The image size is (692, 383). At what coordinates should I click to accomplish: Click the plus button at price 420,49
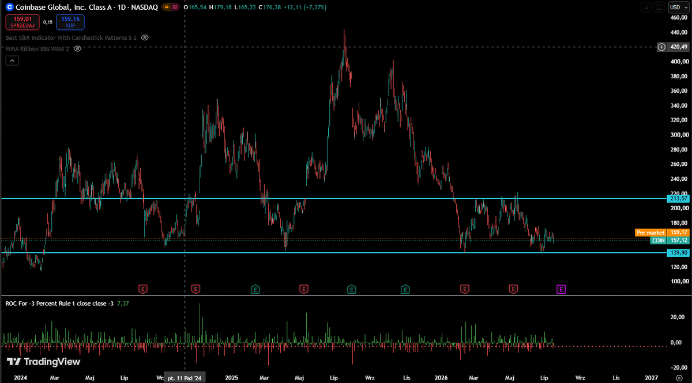(x=661, y=47)
